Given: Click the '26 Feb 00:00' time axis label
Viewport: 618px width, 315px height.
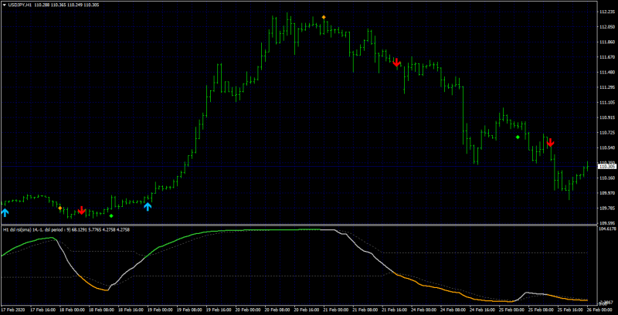Looking at the screenshot, I should [x=599, y=310].
